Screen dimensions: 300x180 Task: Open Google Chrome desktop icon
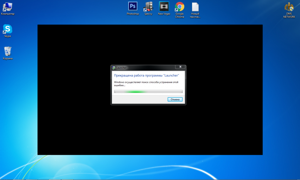179,7
